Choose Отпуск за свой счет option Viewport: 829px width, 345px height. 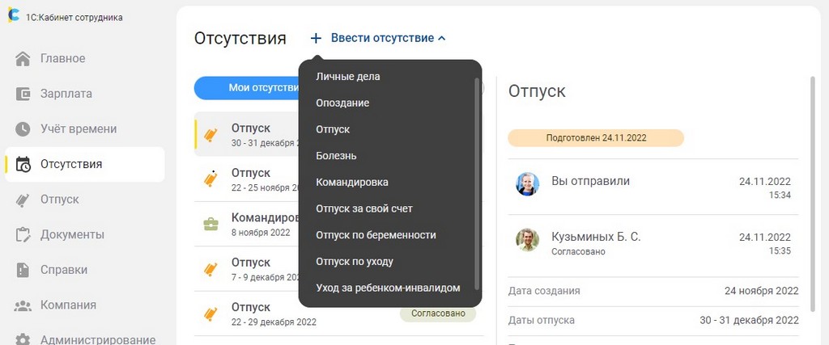click(x=364, y=208)
